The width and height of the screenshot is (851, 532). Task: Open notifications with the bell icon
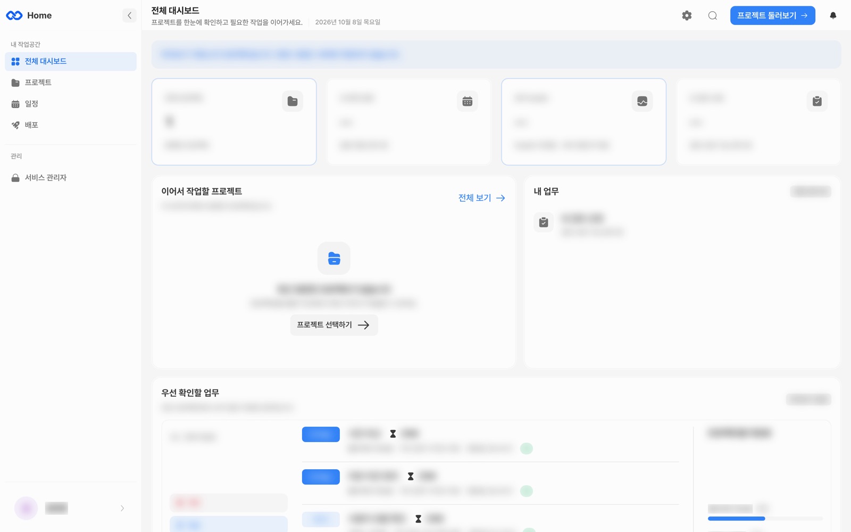point(833,15)
